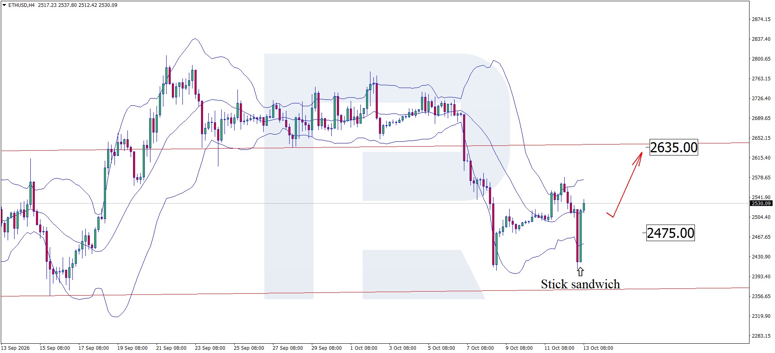Click the 19 Sep 08:00 time label

click(132, 348)
